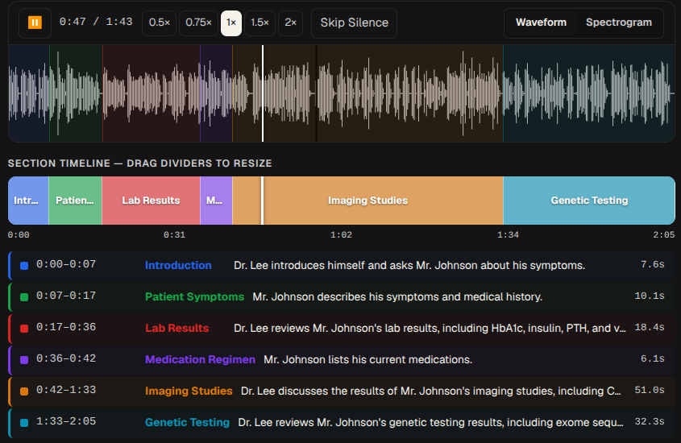Click the dark red Lab Results region of waveform

tap(152, 93)
